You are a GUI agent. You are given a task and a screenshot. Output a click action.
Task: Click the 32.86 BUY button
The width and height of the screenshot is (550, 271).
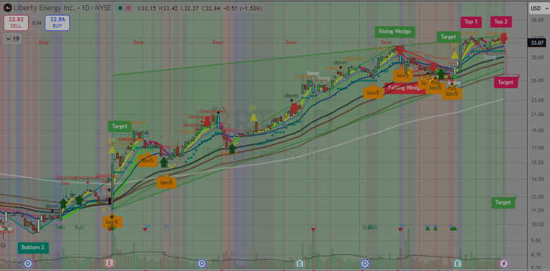[57, 23]
